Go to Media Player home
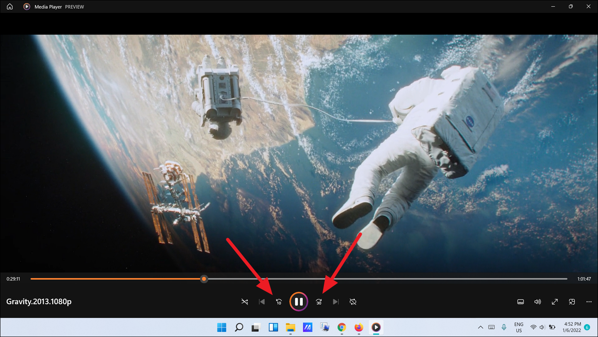This screenshot has height=337, width=598. (x=10, y=7)
